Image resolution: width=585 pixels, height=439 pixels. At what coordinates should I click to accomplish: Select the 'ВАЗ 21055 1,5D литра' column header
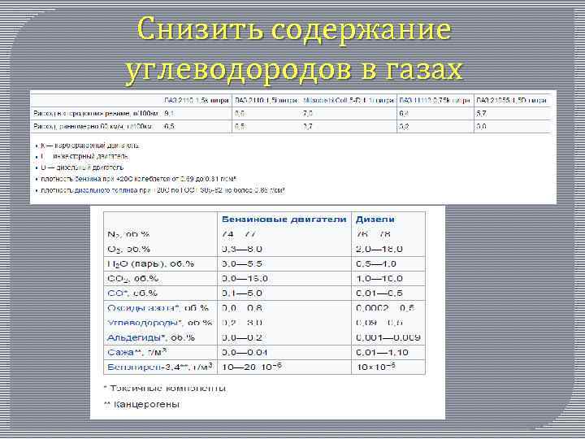511,101
